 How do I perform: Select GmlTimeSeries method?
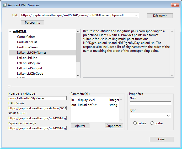(x=27, y=47)
